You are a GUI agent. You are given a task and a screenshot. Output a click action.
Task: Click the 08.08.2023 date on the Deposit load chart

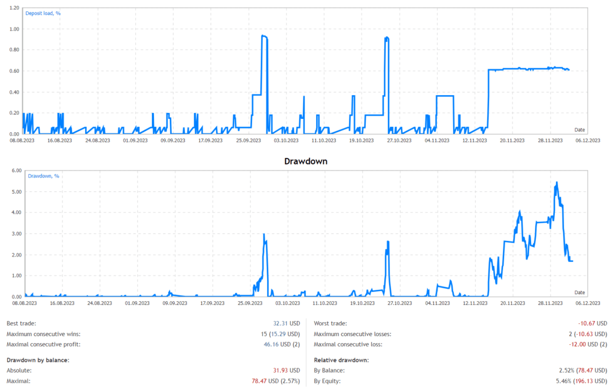click(23, 140)
